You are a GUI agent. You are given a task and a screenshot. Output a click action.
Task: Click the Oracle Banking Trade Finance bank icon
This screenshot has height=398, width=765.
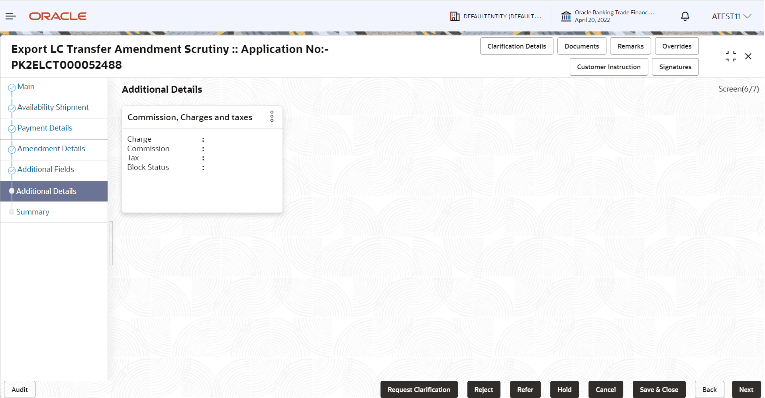(566, 16)
